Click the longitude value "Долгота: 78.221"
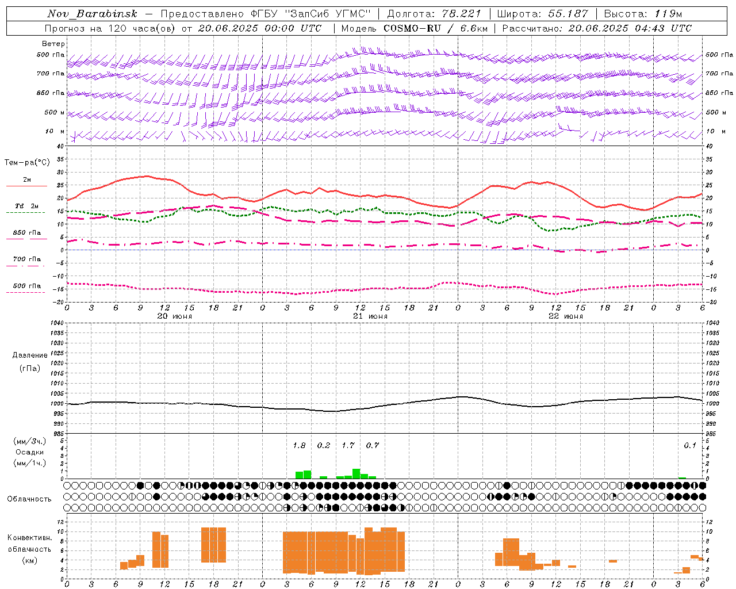This screenshot has height=589, width=736. 434,14
